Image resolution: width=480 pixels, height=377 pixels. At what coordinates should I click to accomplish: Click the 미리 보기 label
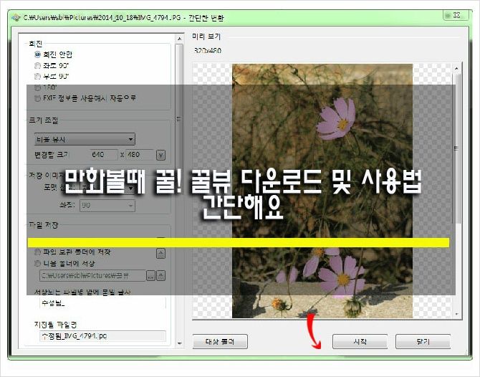click(x=206, y=37)
